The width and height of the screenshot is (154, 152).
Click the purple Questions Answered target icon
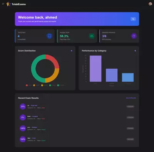134,36
